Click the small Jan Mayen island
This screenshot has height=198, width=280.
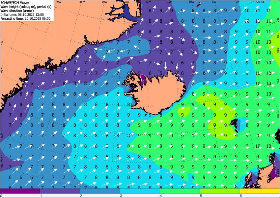tap(199, 5)
